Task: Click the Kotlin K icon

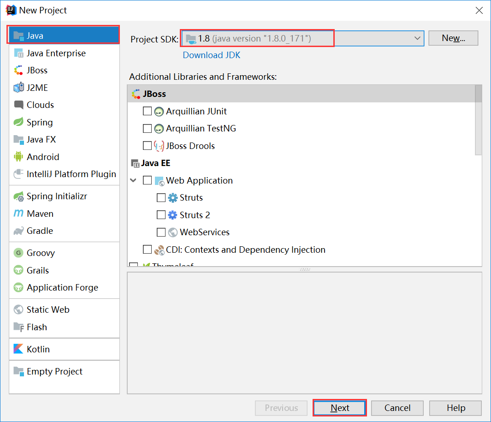Action: pyautogui.click(x=18, y=349)
